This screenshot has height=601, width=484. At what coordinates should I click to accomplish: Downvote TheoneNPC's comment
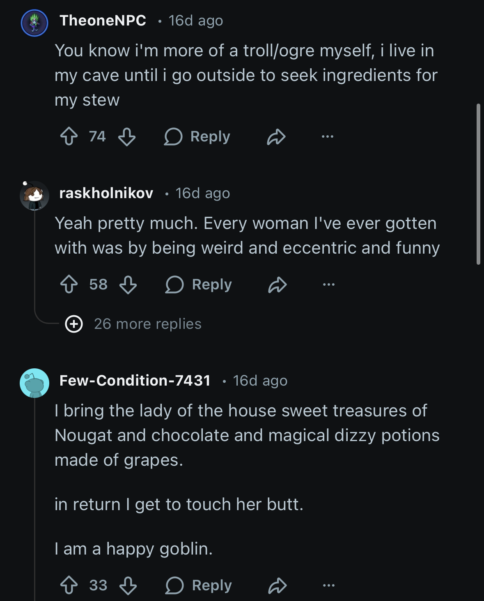127,136
